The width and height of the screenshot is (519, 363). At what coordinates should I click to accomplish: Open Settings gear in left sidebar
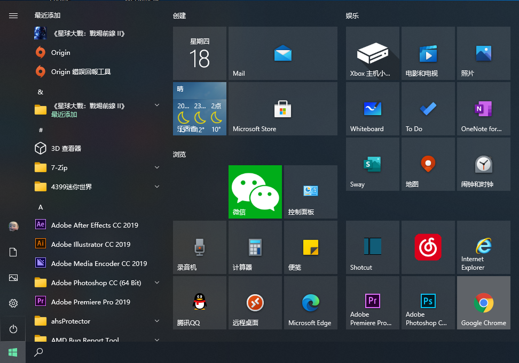point(13,303)
